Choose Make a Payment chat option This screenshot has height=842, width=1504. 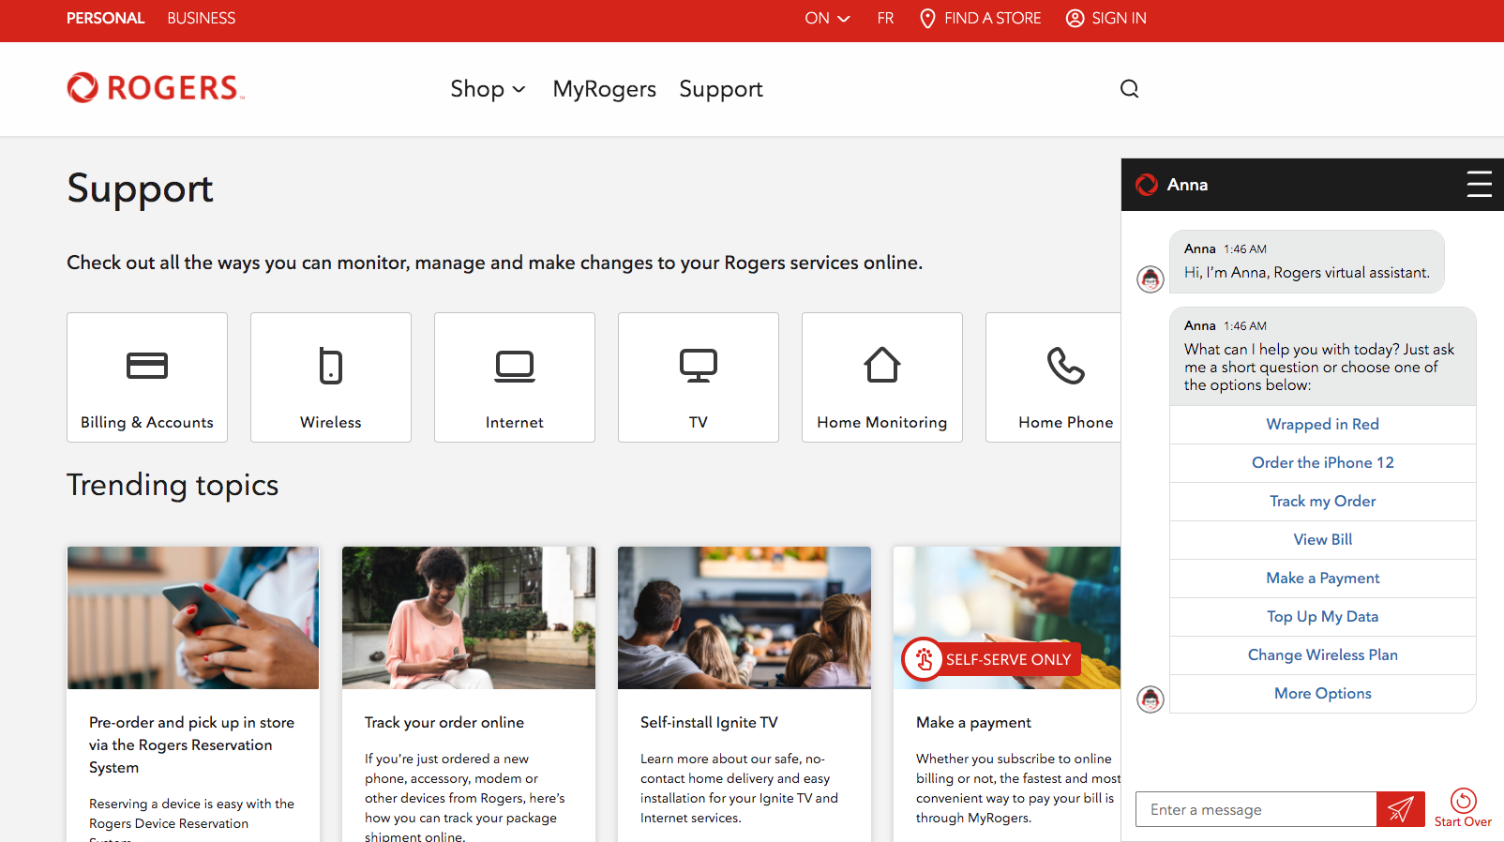pos(1322,578)
